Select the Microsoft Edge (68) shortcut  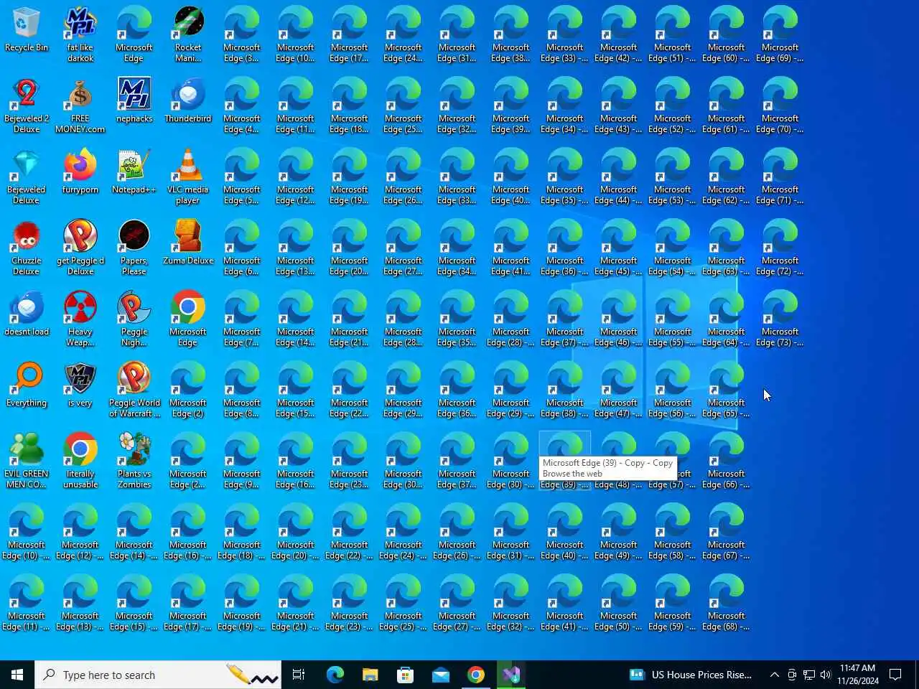[726, 603]
